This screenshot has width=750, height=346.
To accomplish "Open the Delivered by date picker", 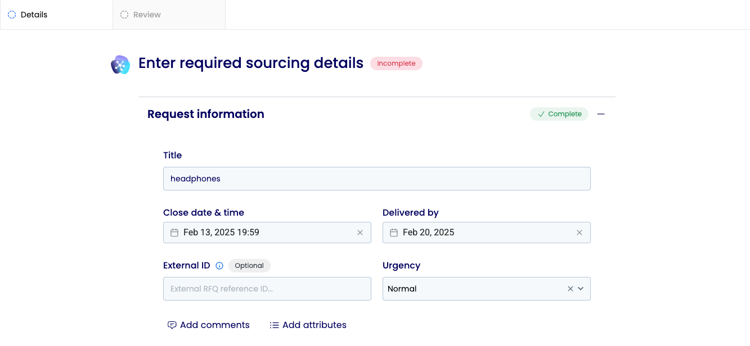I will (487, 233).
